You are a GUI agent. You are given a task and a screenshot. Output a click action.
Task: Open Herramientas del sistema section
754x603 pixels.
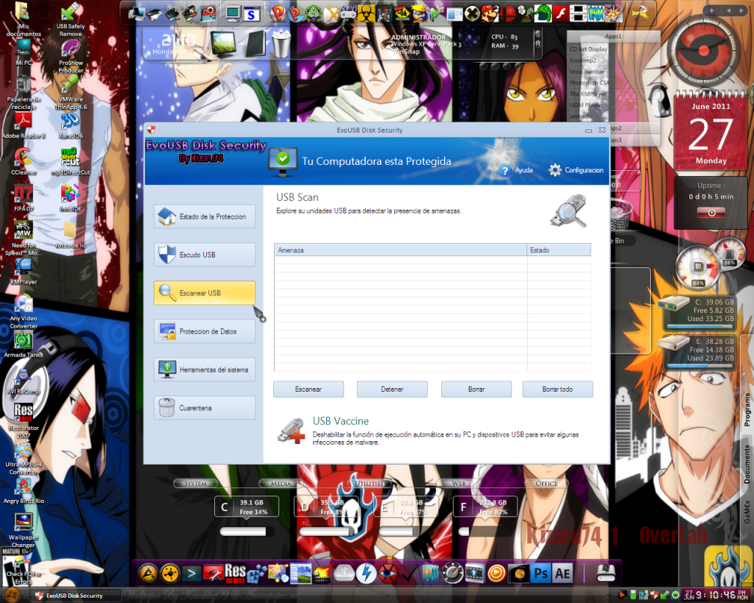click(205, 370)
